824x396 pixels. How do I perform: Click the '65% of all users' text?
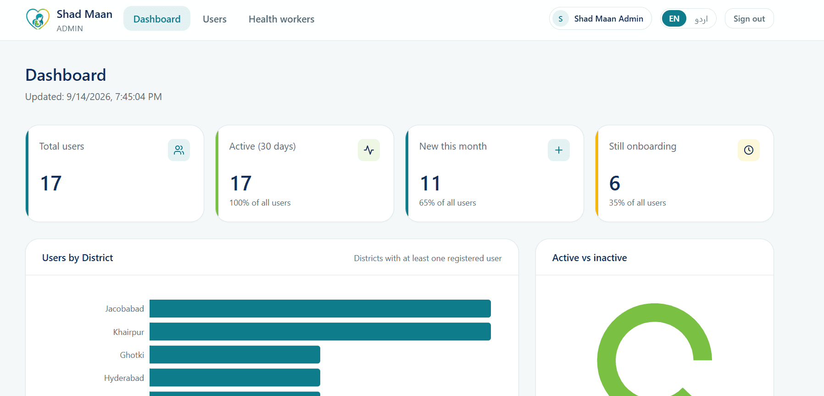[448, 203]
